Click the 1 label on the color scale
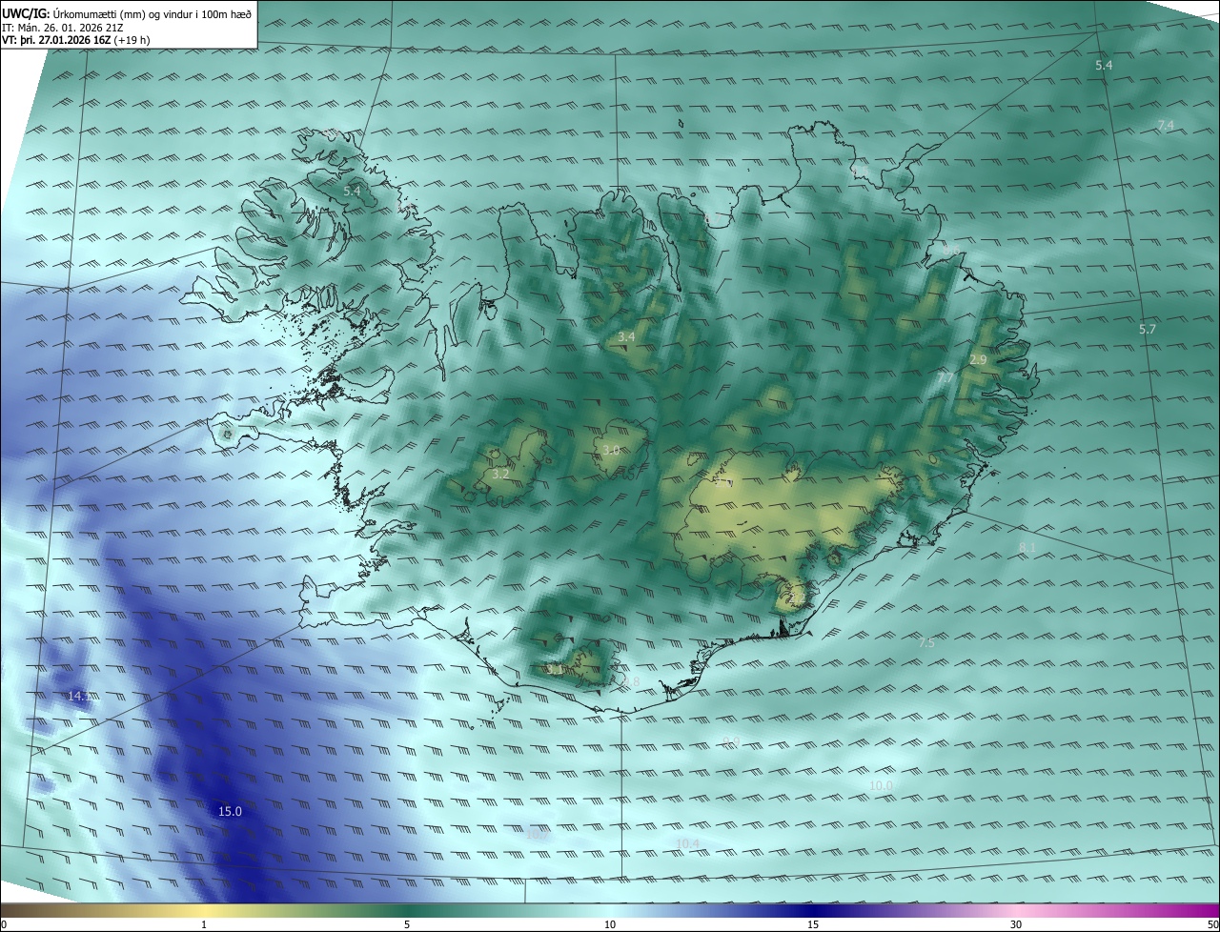This screenshot has height=932, width=1220. [x=204, y=925]
